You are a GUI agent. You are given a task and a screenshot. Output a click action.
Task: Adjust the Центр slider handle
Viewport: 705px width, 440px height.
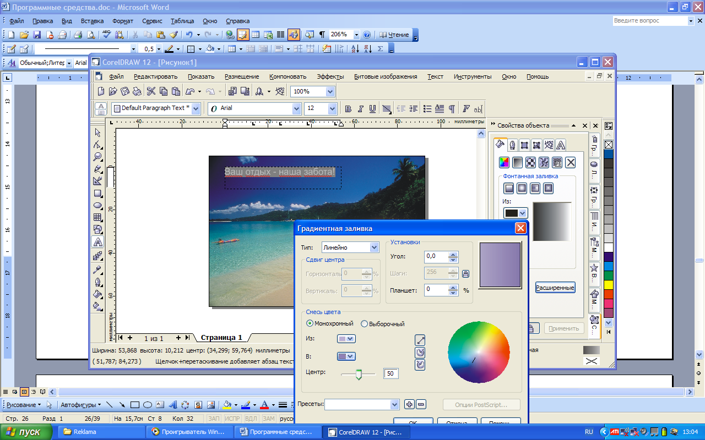tap(359, 375)
